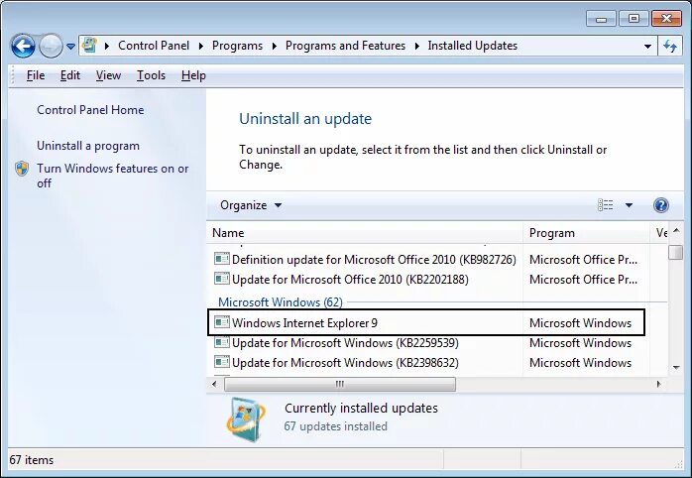Expand arrow after Programs and Features breadcrumb
Screen dimensions: 692x478
pyautogui.click(x=416, y=46)
